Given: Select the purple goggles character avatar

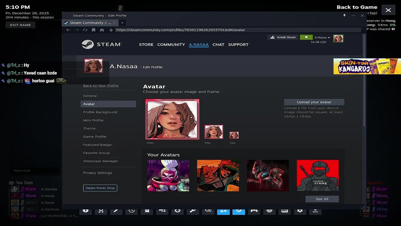Looking at the screenshot, I should (x=168, y=175).
